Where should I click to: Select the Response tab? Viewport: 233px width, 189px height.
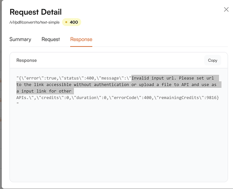pyautogui.click(x=81, y=39)
